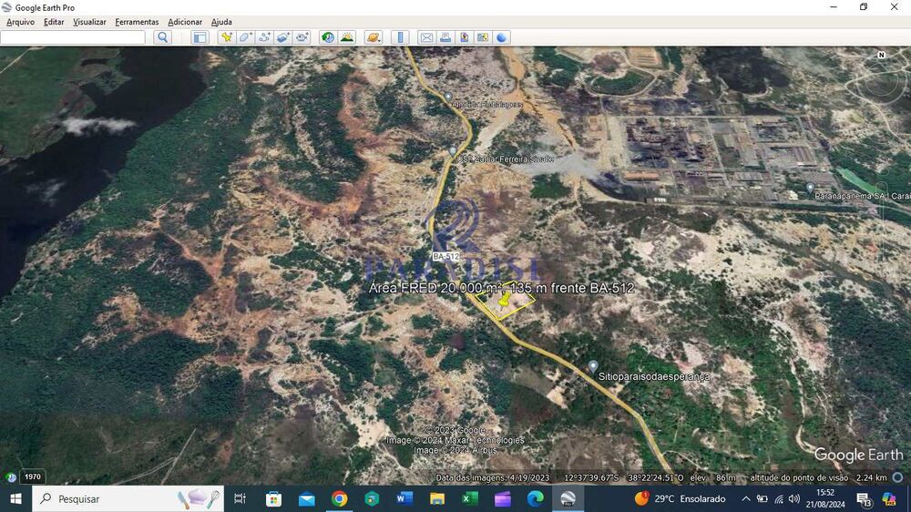Image resolution: width=911 pixels, height=512 pixels.
Task: Toggle the sidebar panel visibility
Action: (200, 37)
